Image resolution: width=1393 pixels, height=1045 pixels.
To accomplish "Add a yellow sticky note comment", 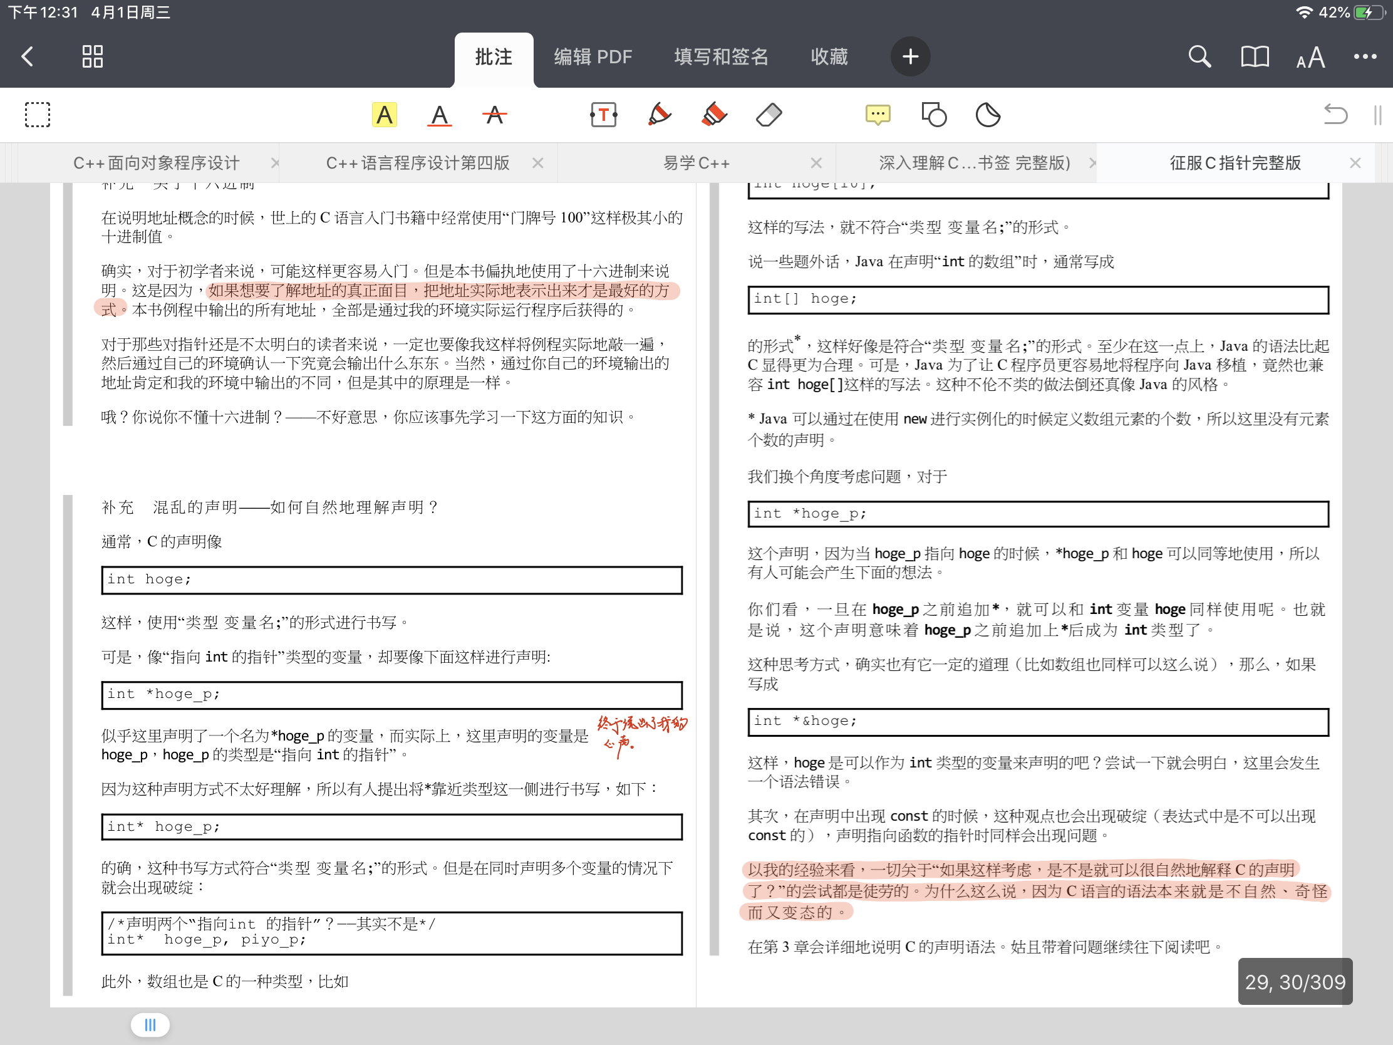I will click(x=878, y=115).
